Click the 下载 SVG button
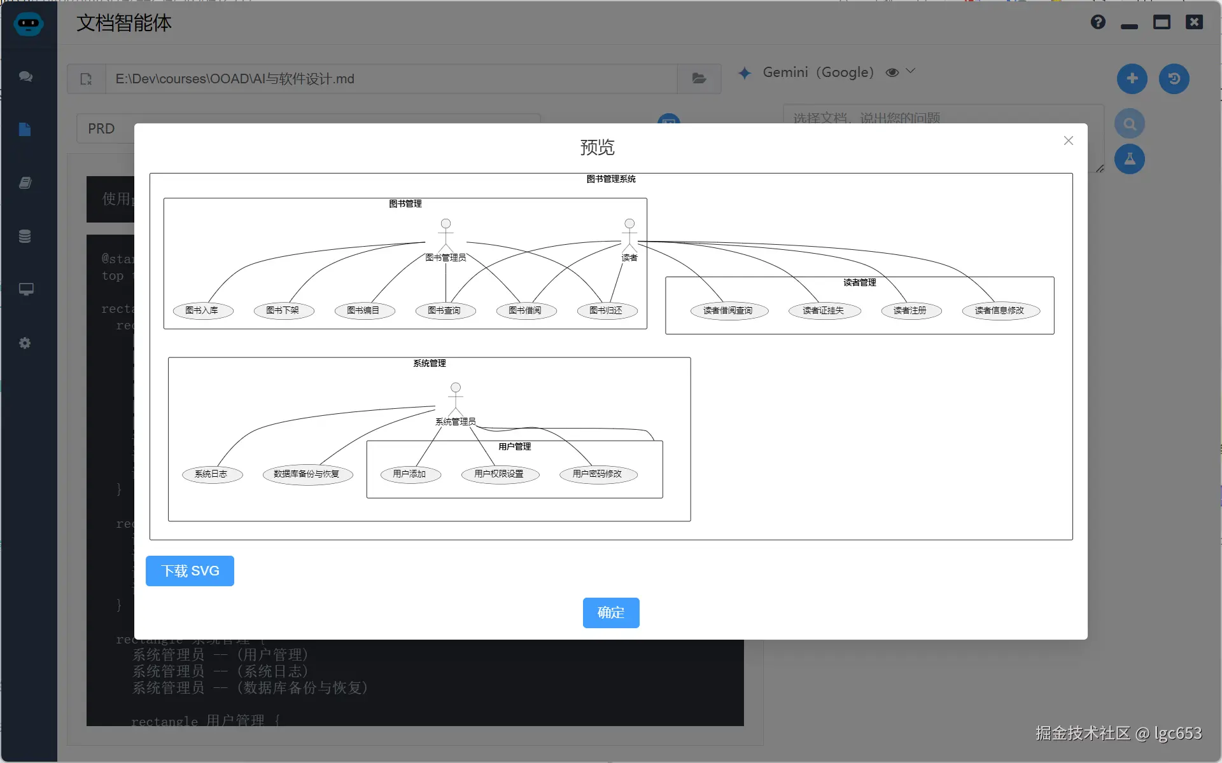This screenshot has width=1222, height=763. [190, 571]
